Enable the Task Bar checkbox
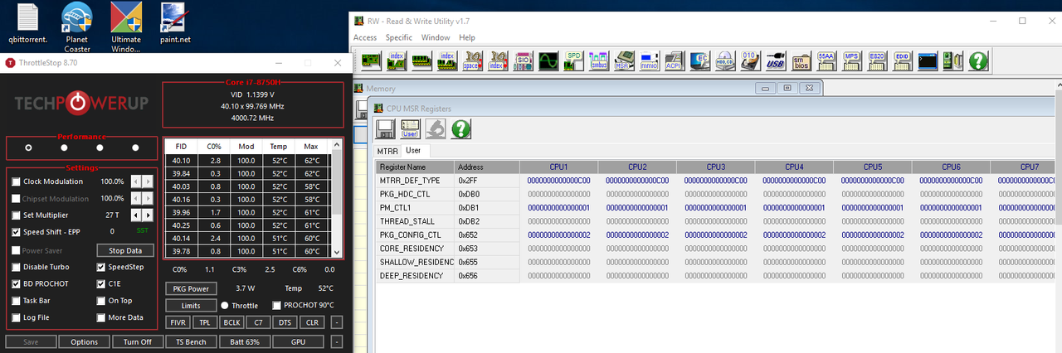1062x353 pixels. point(16,301)
